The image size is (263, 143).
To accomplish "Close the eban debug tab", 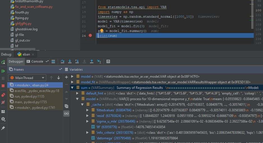I will click(33, 54).
